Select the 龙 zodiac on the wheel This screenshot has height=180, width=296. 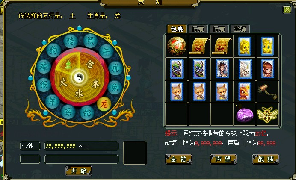coord(104,104)
